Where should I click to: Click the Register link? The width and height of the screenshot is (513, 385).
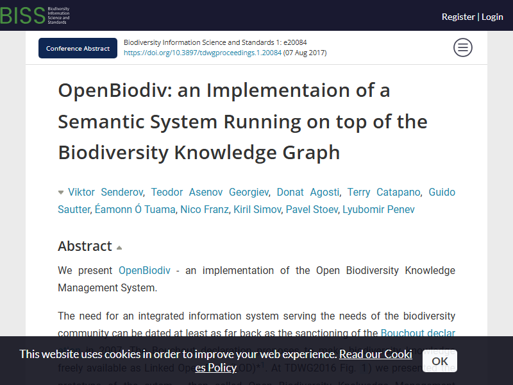[x=458, y=17]
